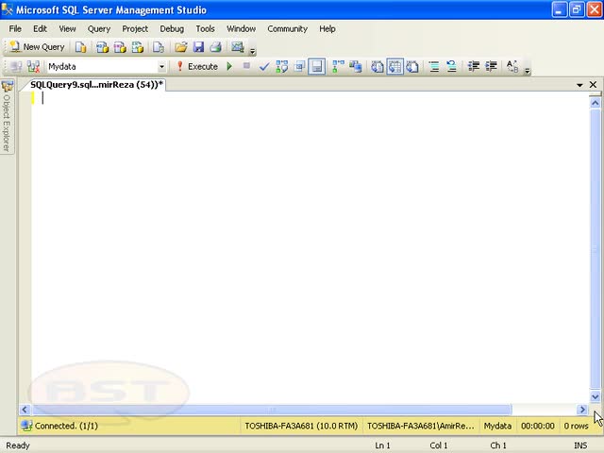Viewport: 604px width, 453px height.
Task: Open the Query menu
Action: click(99, 29)
